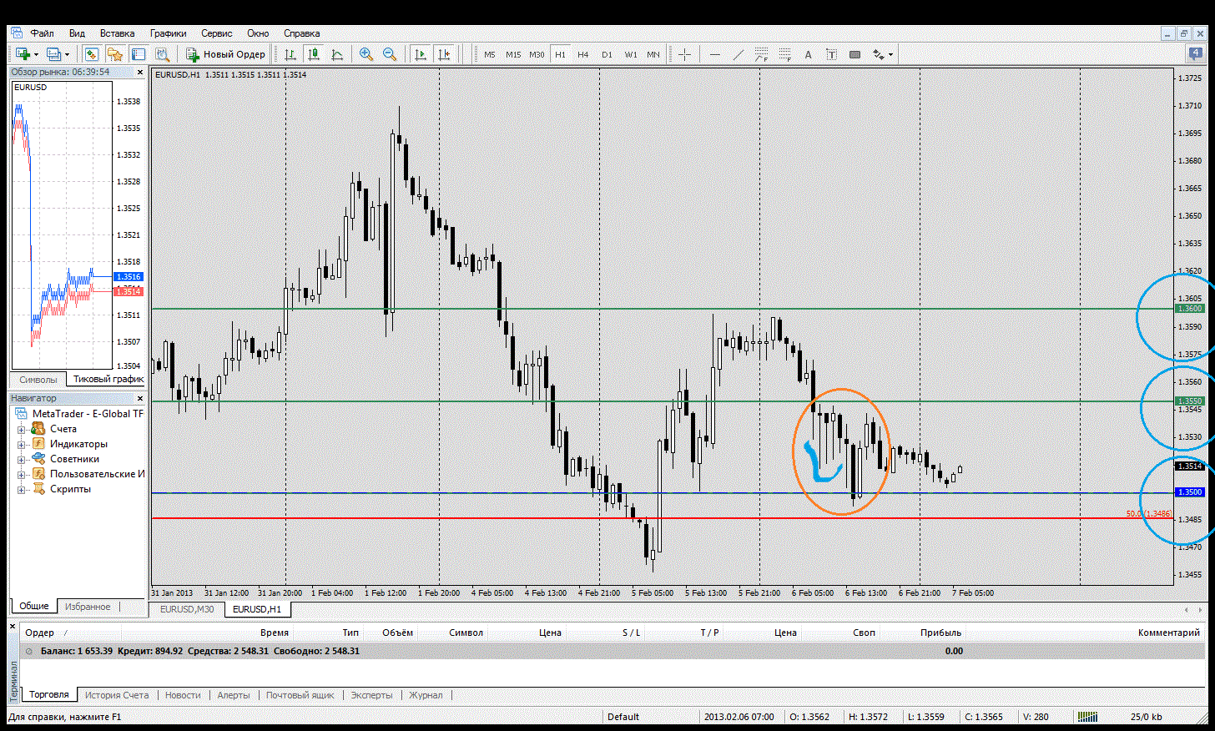Open the new chart dropdown arrow

click(x=36, y=54)
